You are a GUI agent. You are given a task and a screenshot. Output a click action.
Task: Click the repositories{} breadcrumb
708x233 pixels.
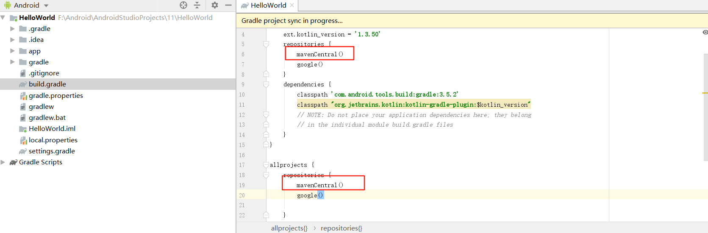342,228
